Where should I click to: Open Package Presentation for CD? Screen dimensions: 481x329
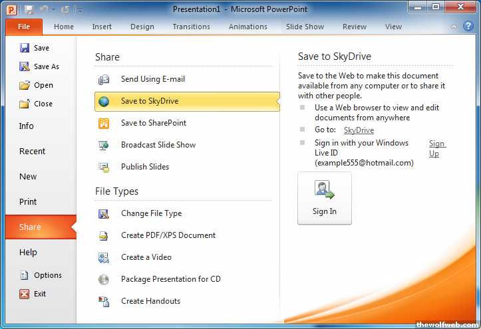click(x=170, y=279)
